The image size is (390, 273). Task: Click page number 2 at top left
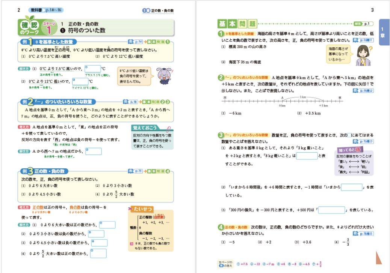19,10
